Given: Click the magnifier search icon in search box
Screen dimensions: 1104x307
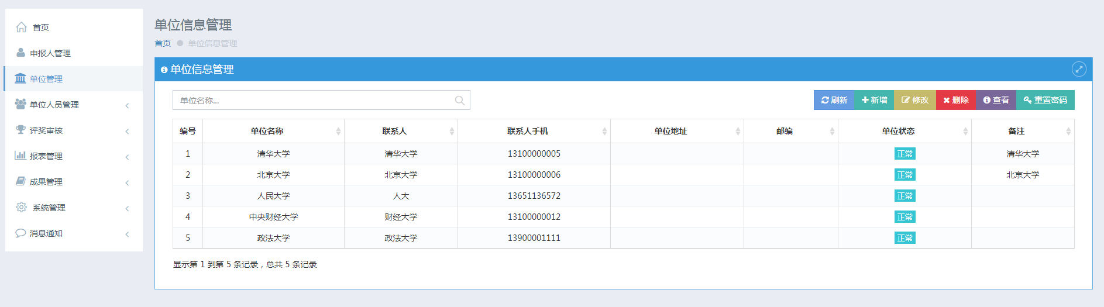Looking at the screenshot, I should pyautogui.click(x=460, y=101).
